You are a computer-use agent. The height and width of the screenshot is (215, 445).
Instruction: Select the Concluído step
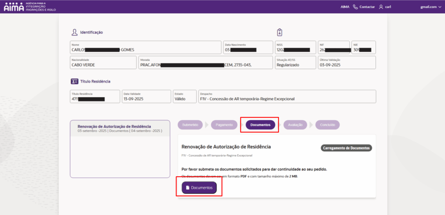327,125
